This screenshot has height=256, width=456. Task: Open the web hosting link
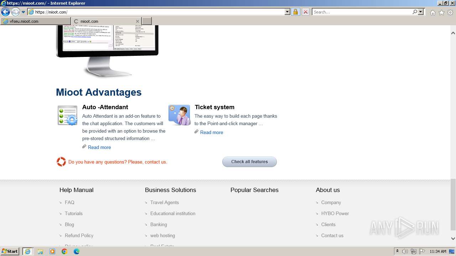tap(162, 235)
